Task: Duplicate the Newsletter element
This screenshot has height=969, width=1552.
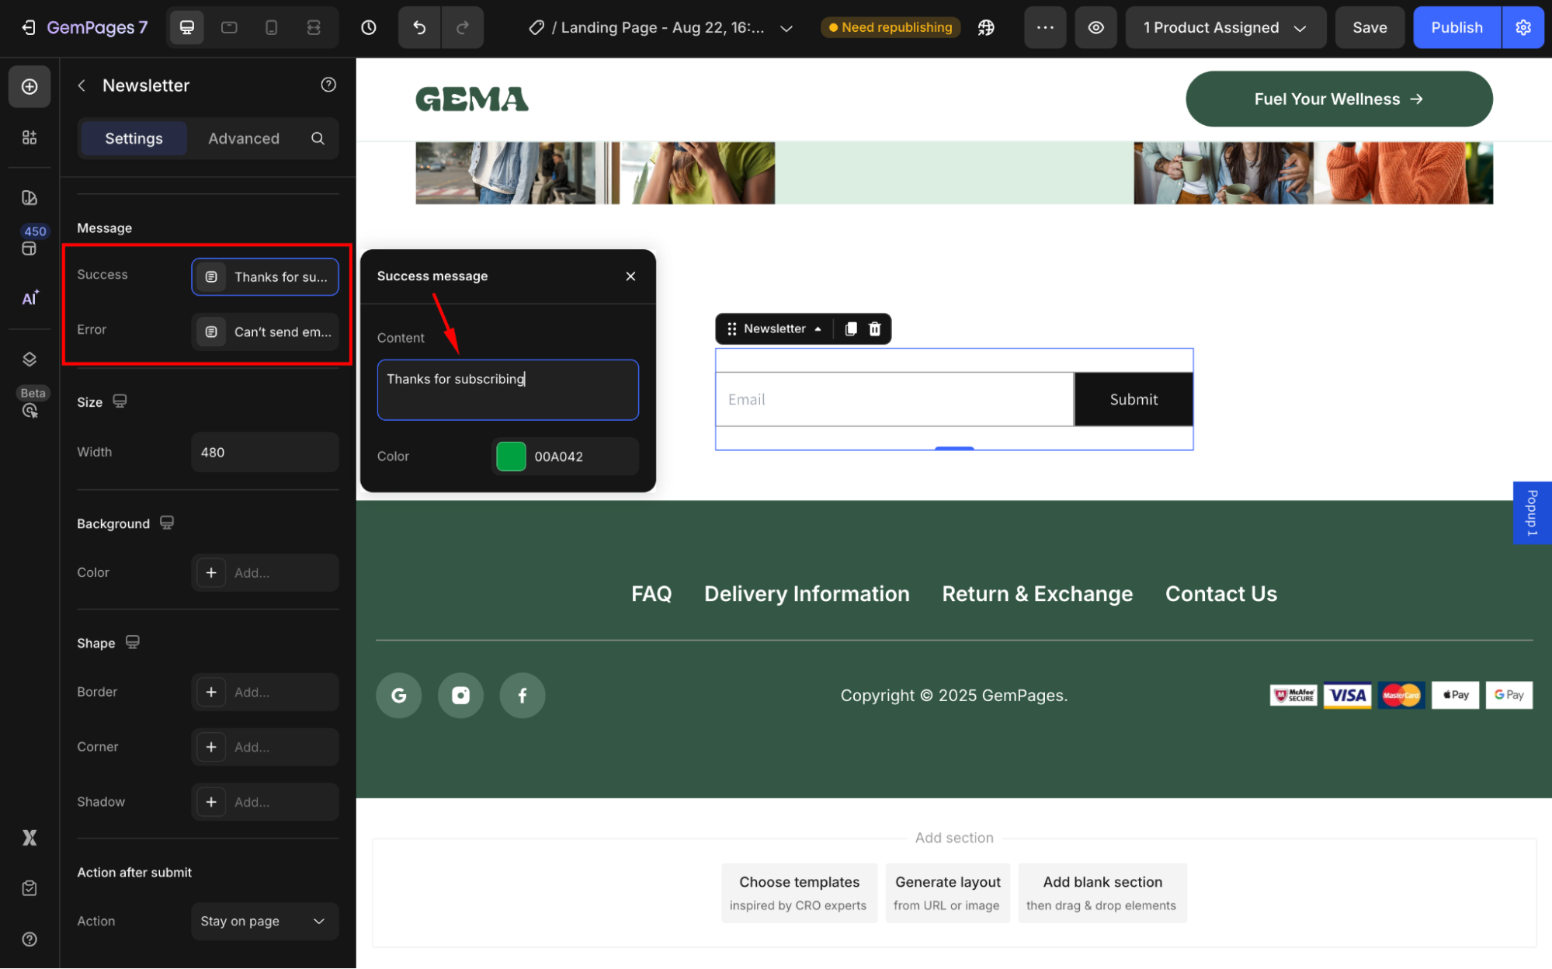Action: [851, 329]
